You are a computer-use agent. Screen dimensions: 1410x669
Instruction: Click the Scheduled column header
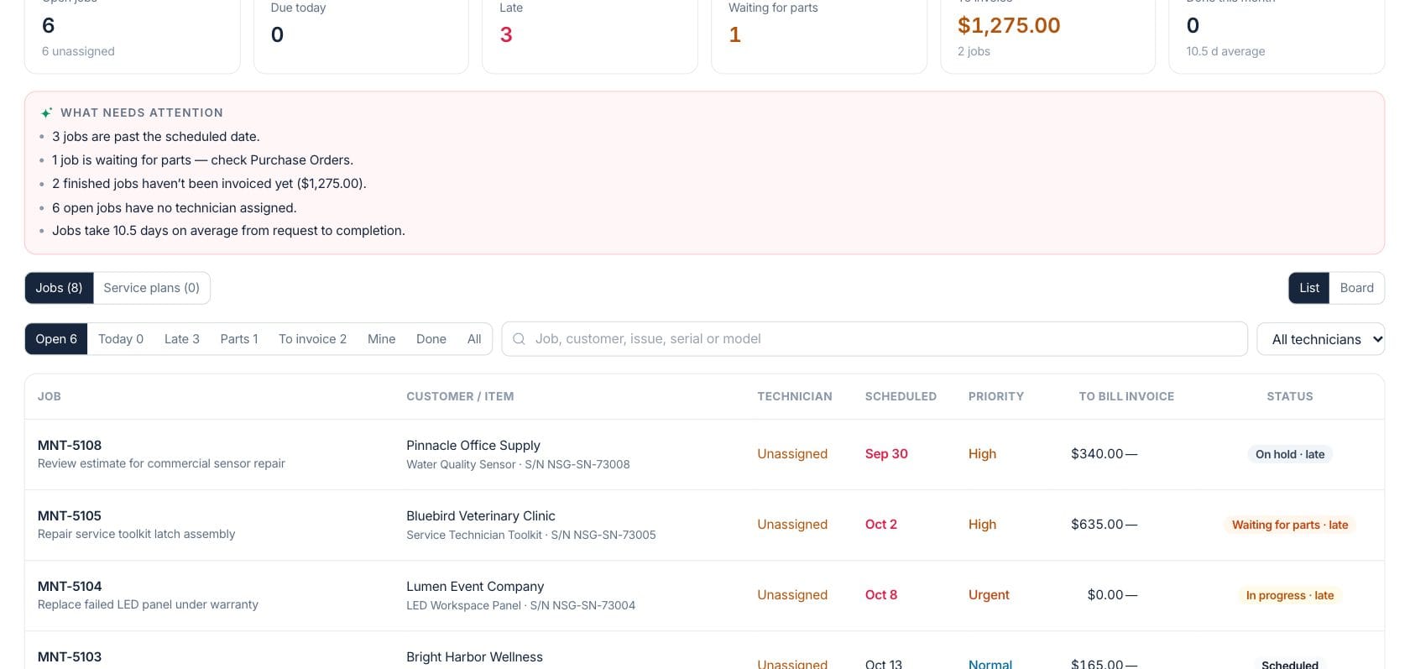(901, 396)
